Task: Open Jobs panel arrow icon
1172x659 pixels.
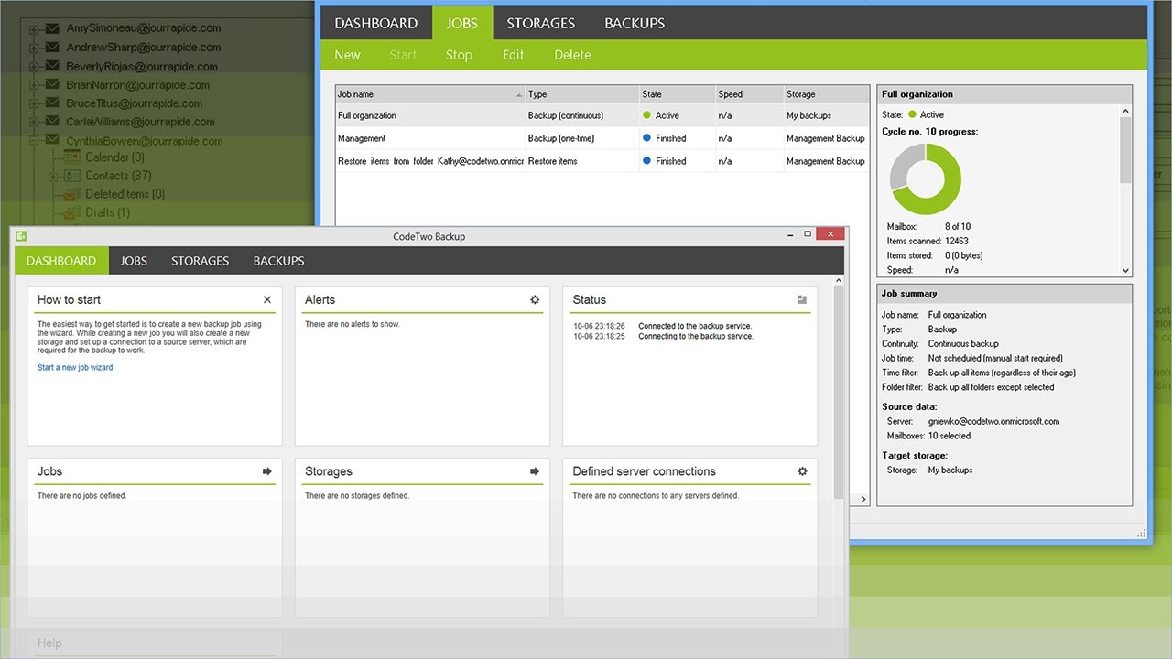Action: (x=267, y=471)
